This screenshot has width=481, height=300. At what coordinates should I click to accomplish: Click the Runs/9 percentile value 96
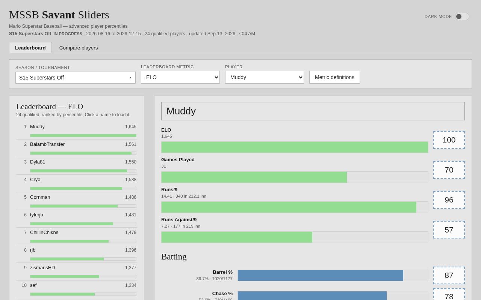point(449,200)
